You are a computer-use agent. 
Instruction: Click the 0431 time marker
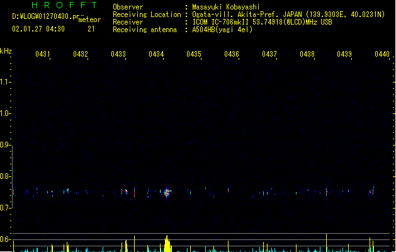pyautogui.click(x=42, y=54)
